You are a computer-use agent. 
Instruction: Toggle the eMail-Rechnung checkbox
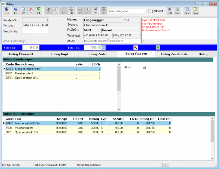coord(28,41)
